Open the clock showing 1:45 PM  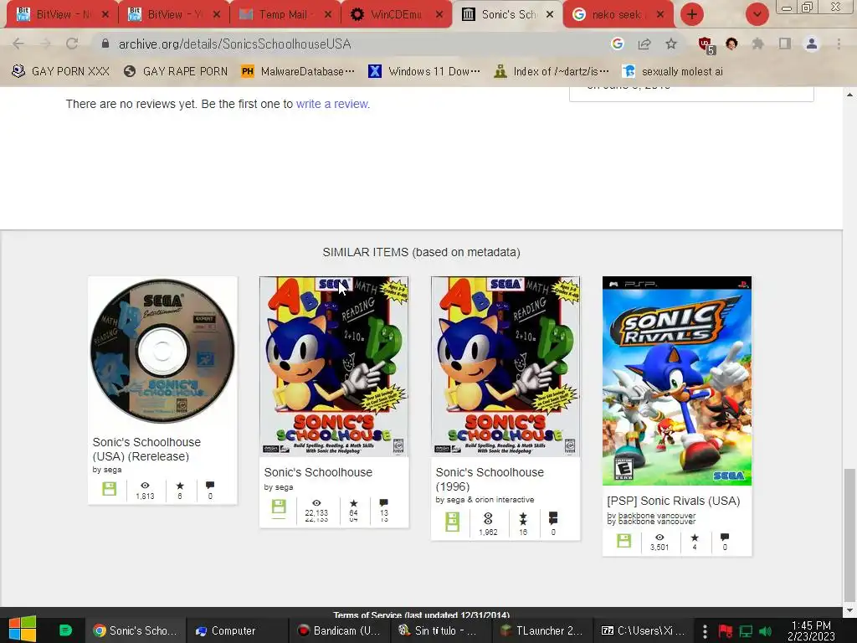(811, 630)
